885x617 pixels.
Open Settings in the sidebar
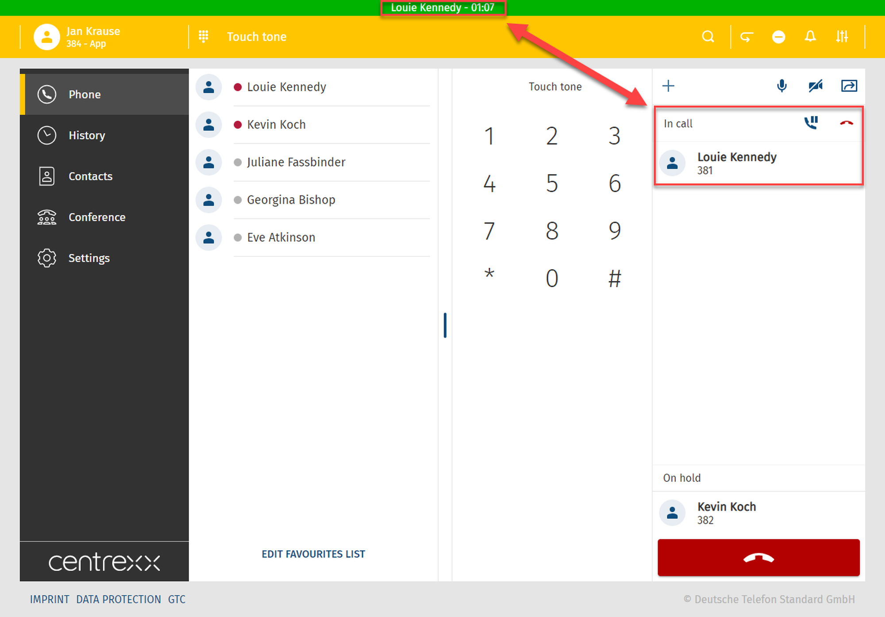88,258
